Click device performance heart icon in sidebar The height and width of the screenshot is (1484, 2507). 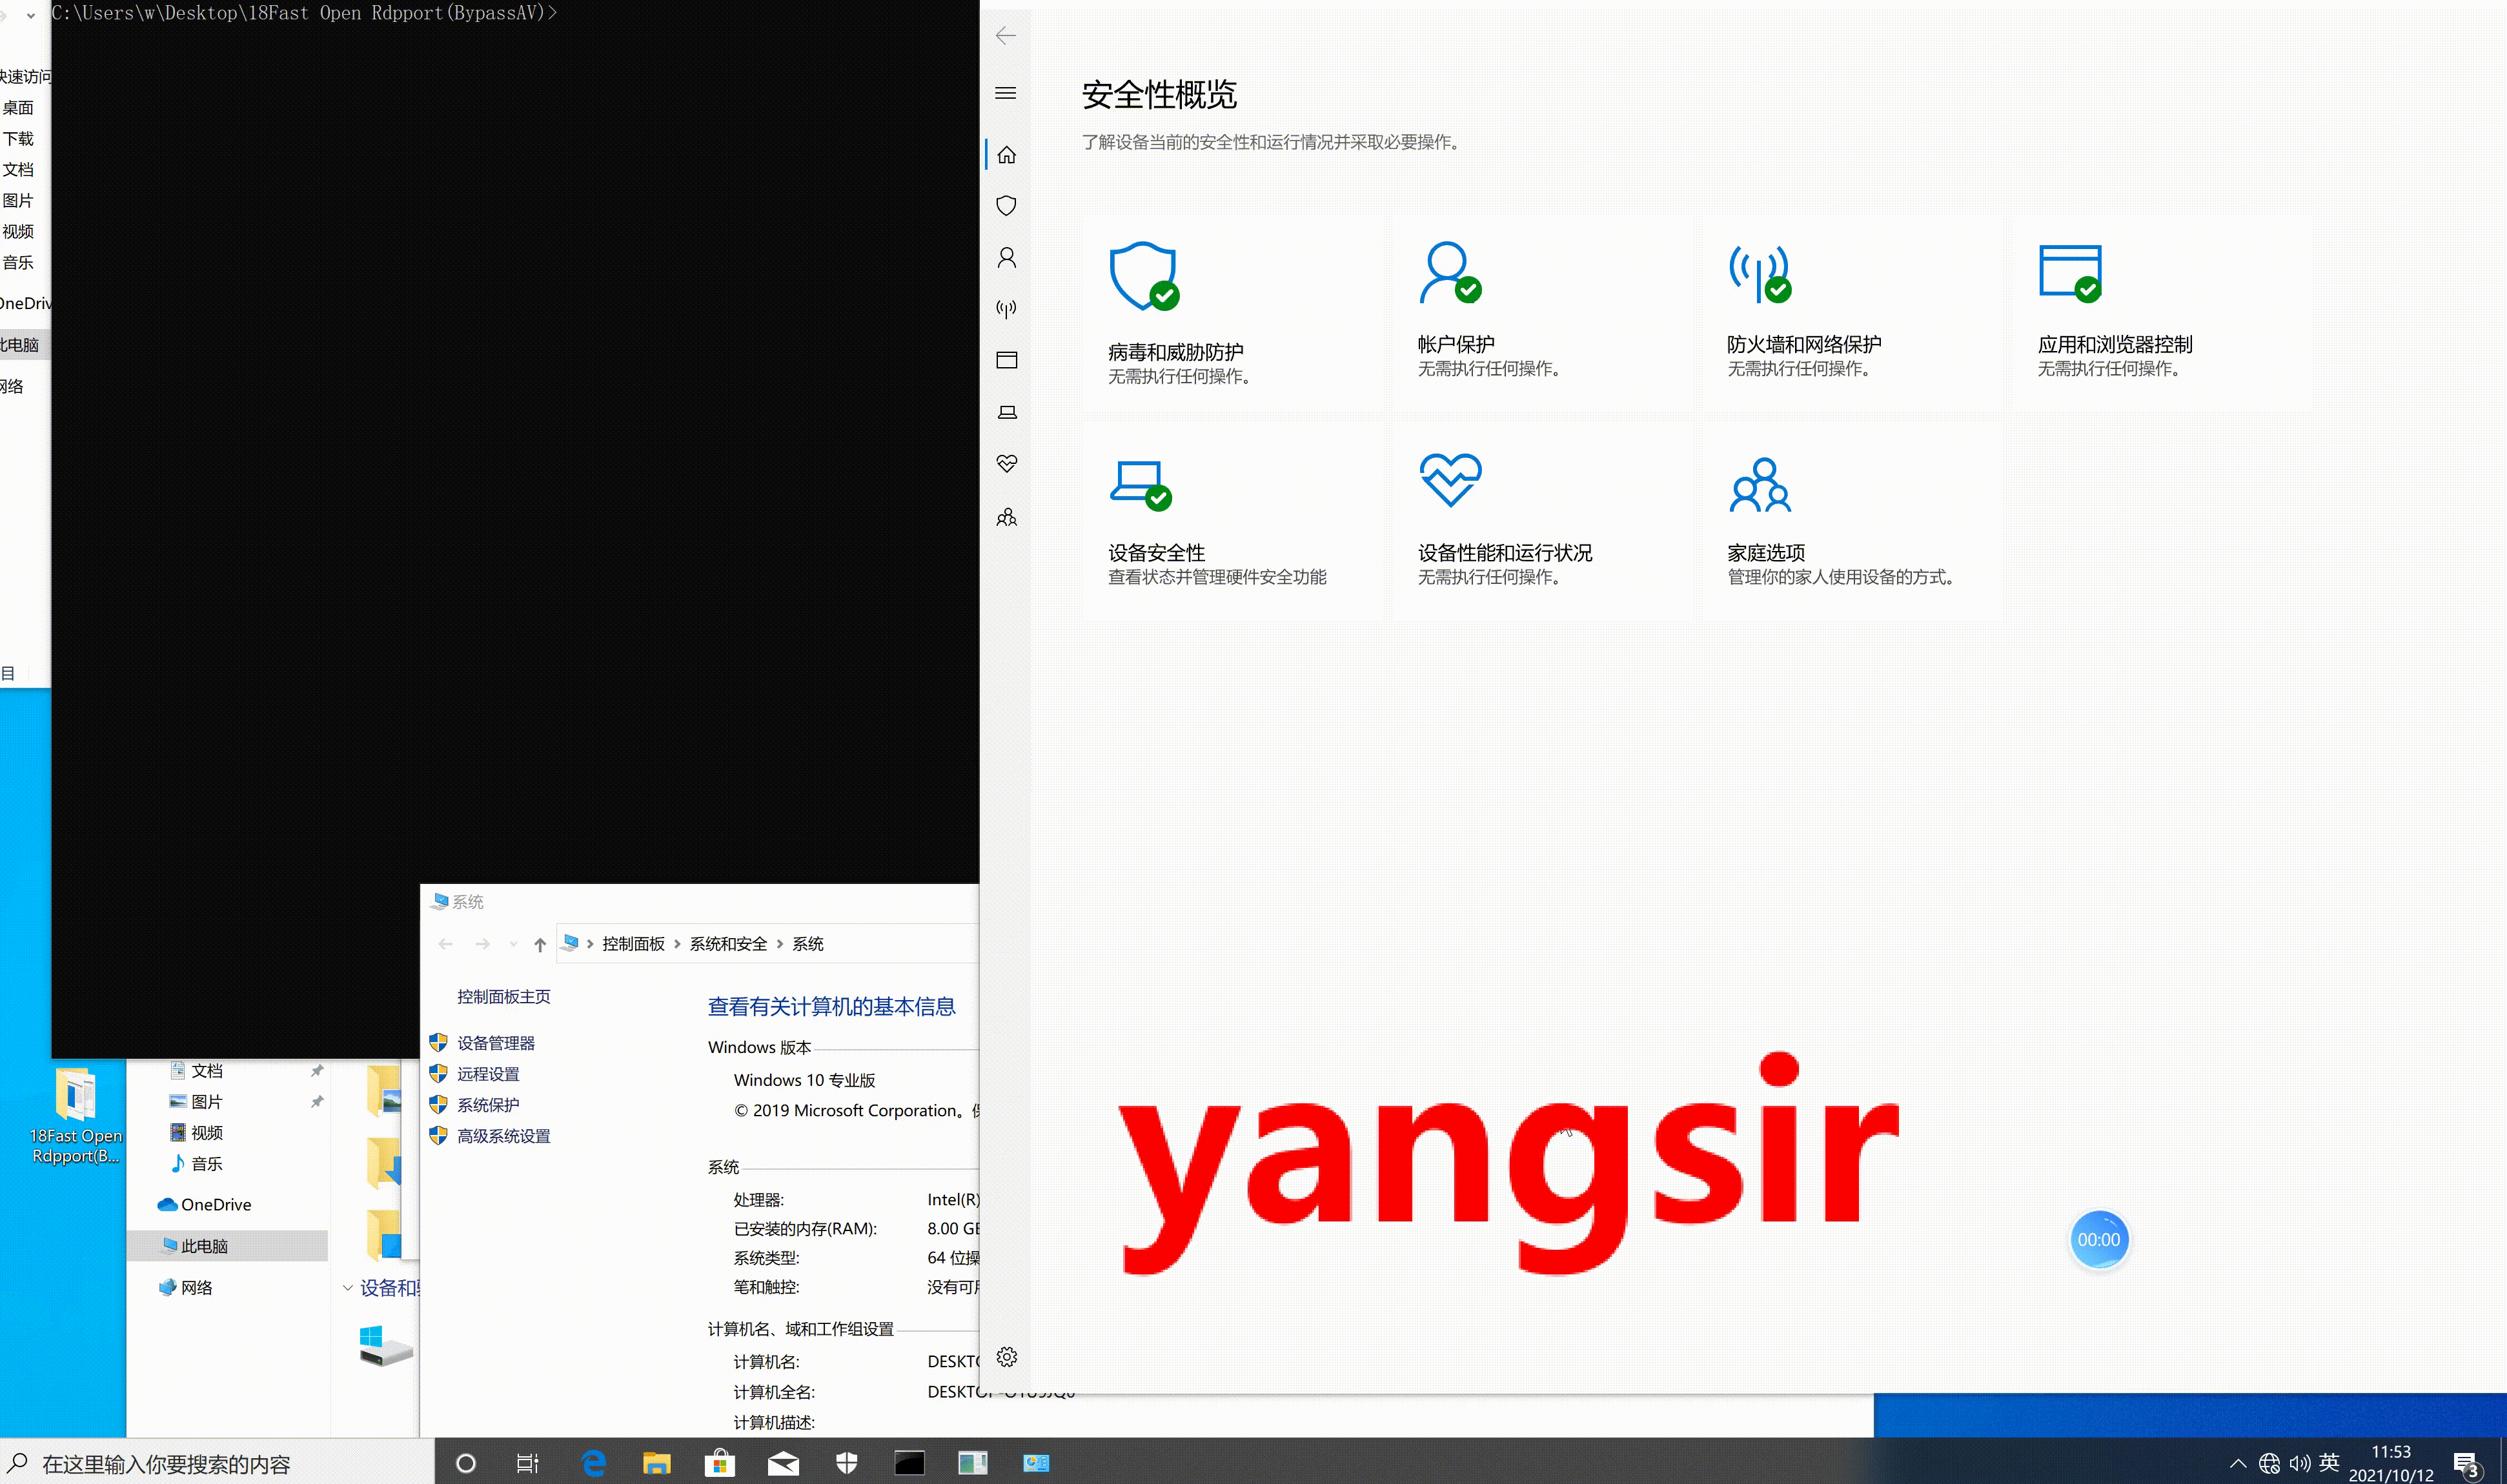(1006, 464)
